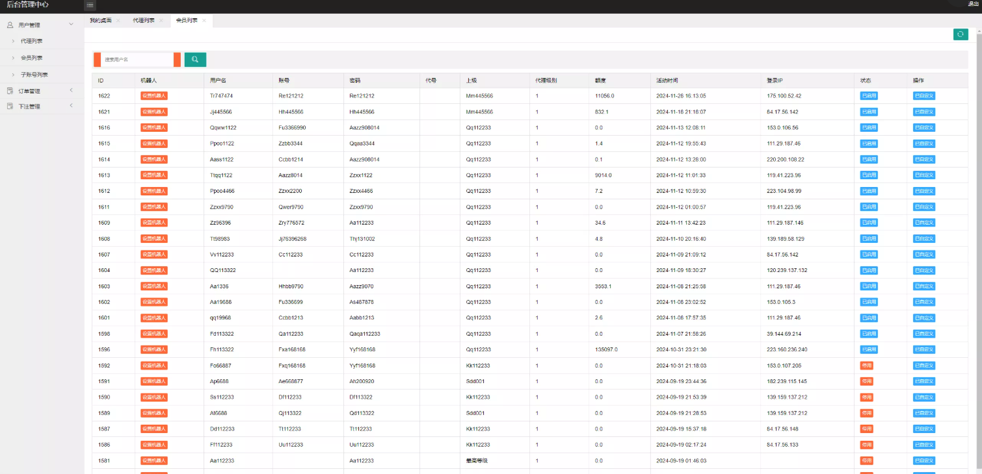
Task: Click the 用户管理 person icon in sidebar
Action: tap(10, 25)
